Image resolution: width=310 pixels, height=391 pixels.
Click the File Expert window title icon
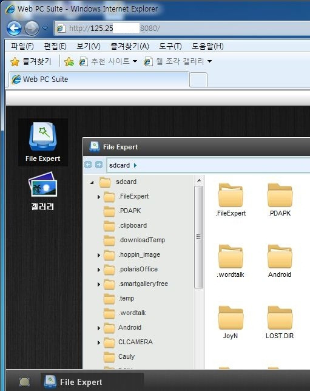pyautogui.click(x=95, y=146)
